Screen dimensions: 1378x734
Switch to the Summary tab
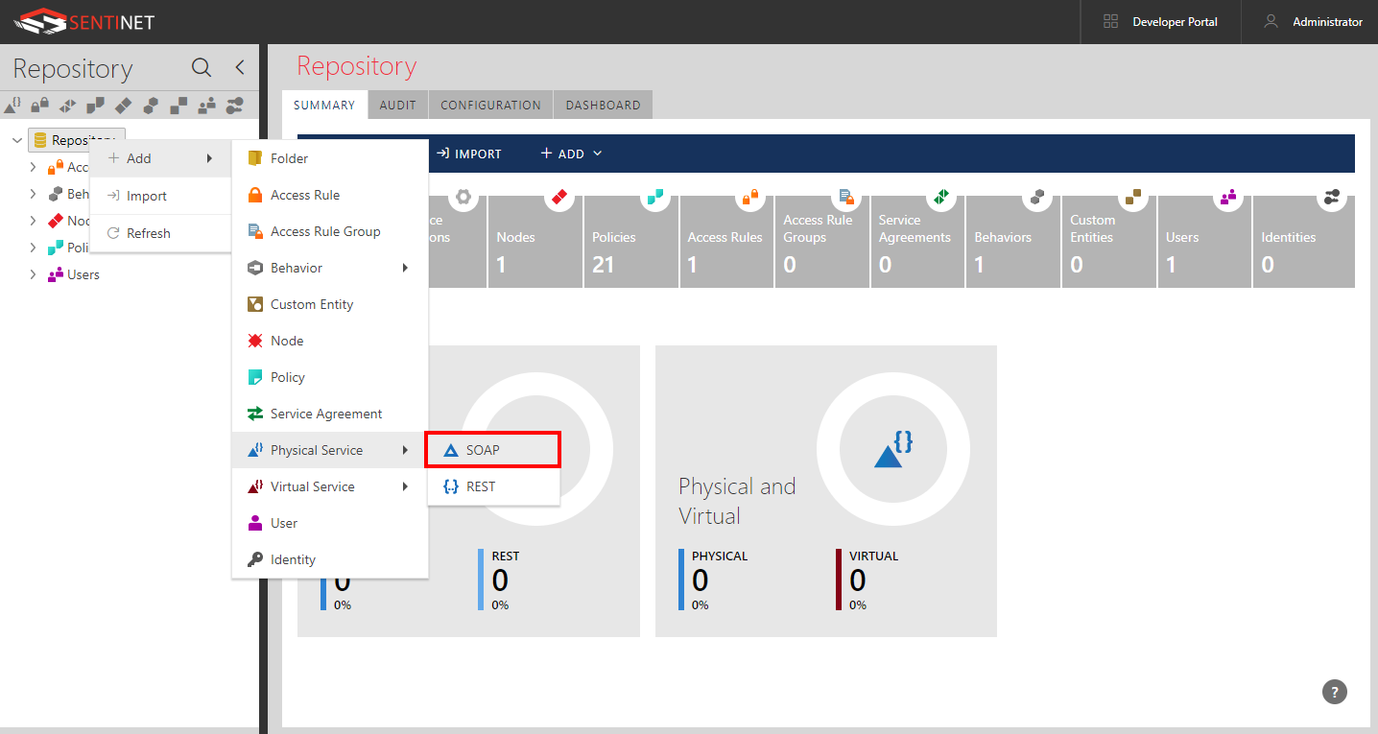point(324,105)
